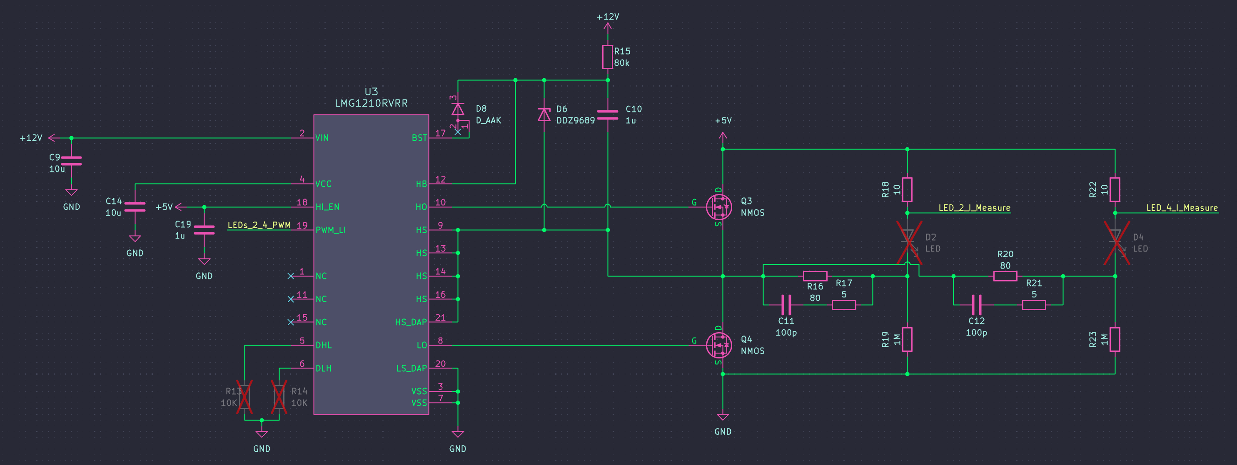Select the C9 10u capacitor
This screenshot has height=465, width=1237.
click(72, 161)
